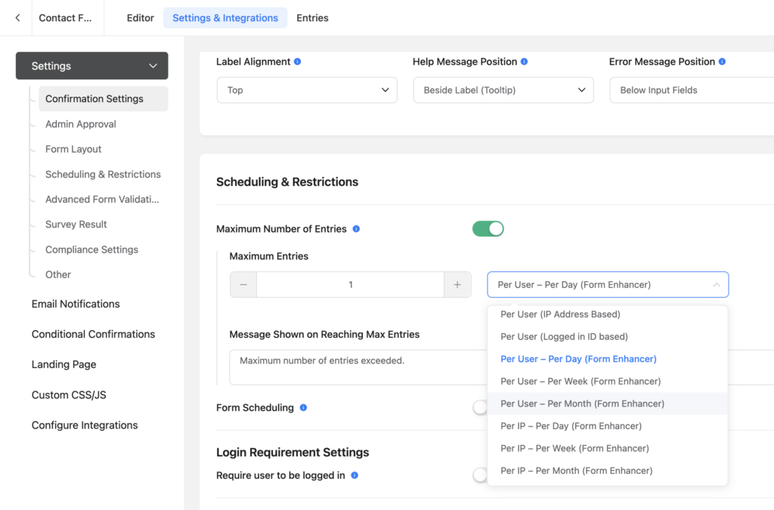
Task: Close the Per User – Per Day dropdown
Action: pyautogui.click(x=608, y=285)
